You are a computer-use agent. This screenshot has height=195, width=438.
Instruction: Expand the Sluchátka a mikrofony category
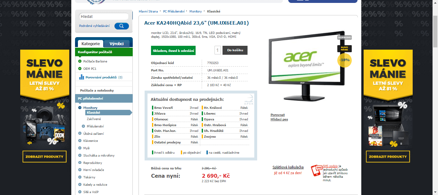(80, 155)
